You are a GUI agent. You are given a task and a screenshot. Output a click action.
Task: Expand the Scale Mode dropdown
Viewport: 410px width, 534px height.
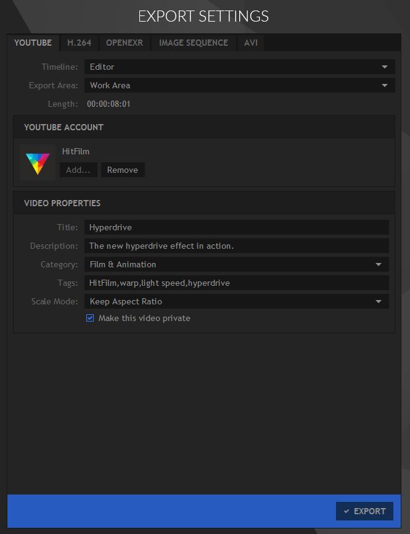[237, 301]
